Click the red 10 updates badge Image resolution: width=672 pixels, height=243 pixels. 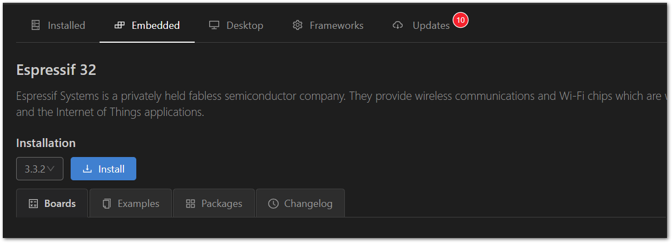click(x=461, y=20)
